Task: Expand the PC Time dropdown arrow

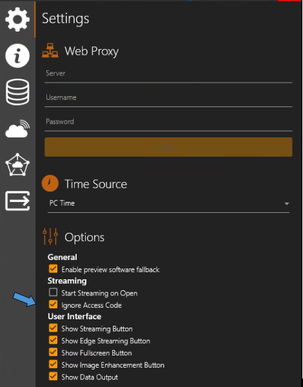Action: tap(287, 204)
